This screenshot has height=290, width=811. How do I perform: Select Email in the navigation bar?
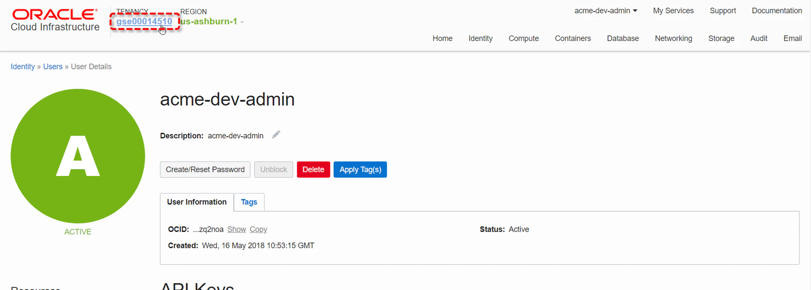click(x=793, y=39)
